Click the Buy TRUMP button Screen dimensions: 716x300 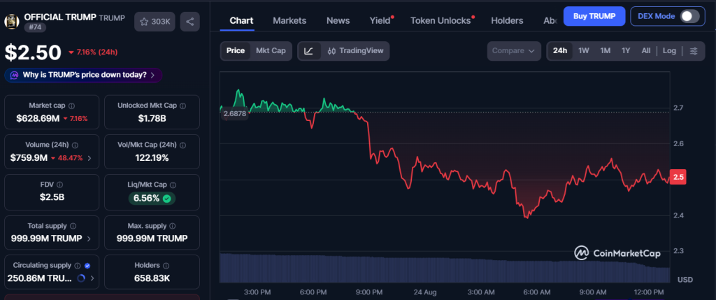coord(594,17)
